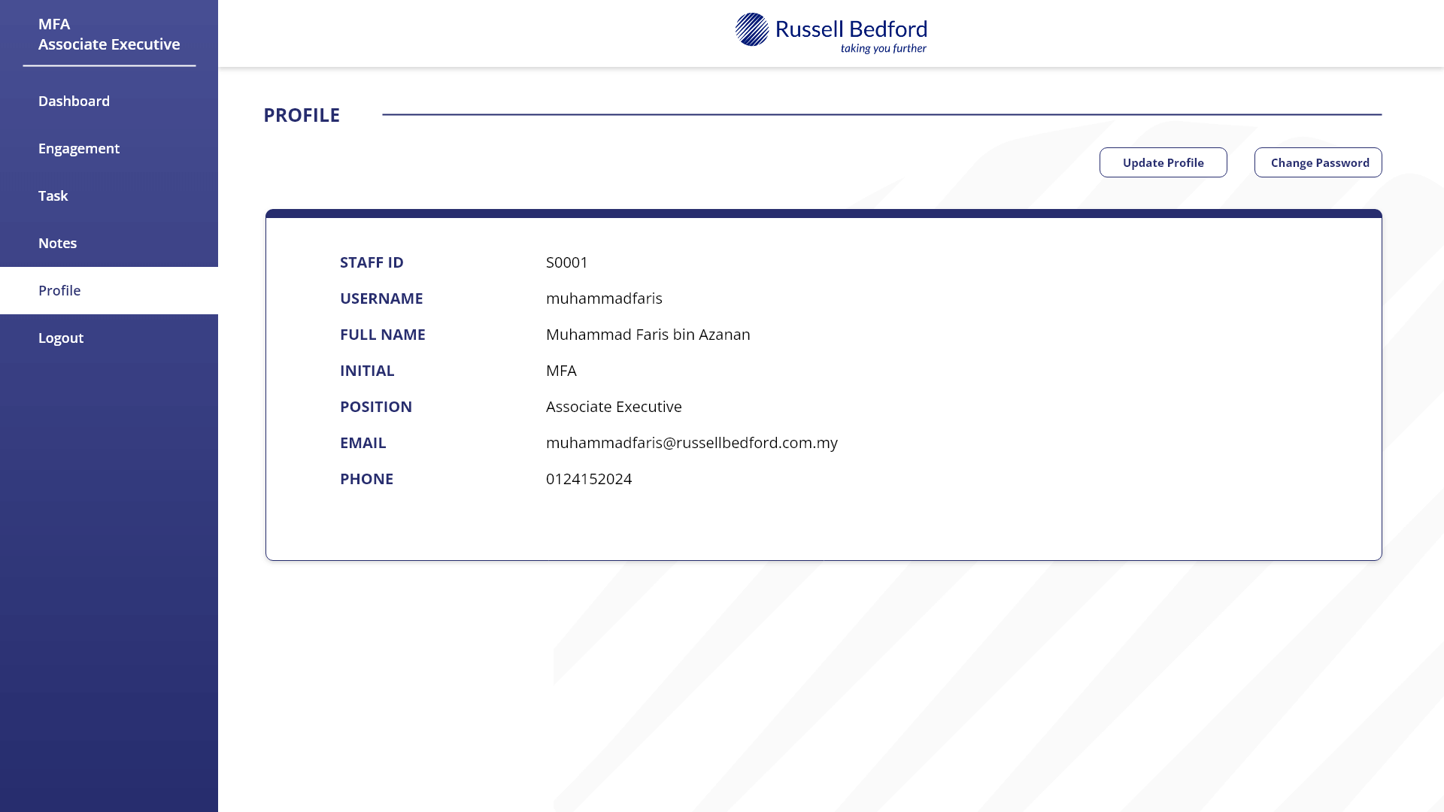Go to the Notes page
This screenshot has height=812, width=1444.
[57, 243]
